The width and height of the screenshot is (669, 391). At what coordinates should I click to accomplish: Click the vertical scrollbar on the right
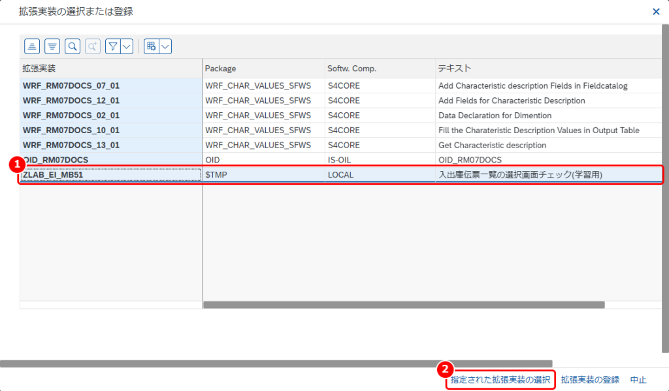pos(665,189)
